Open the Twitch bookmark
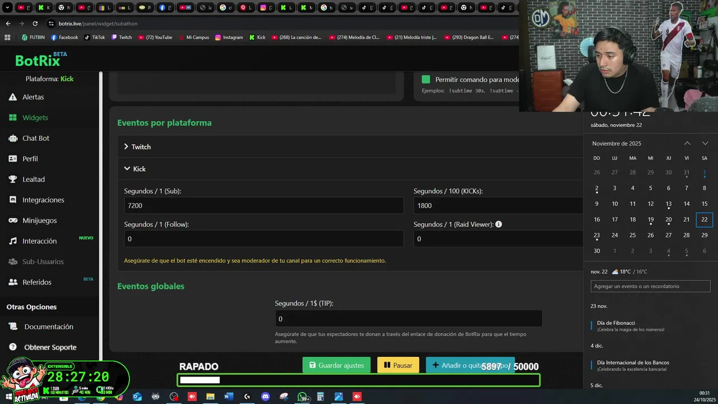This screenshot has width=718, height=404. [x=122, y=38]
